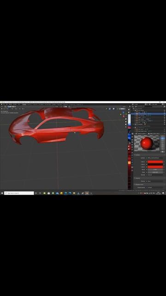The height and width of the screenshot is (296, 166).
Task: Open the Volume shader selector
Action: coord(155,181)
